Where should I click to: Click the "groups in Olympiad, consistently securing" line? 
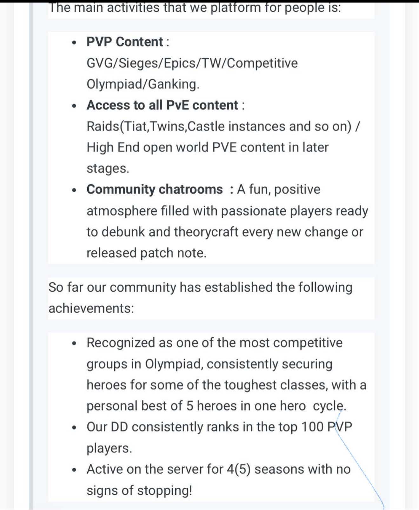[209, 364]
